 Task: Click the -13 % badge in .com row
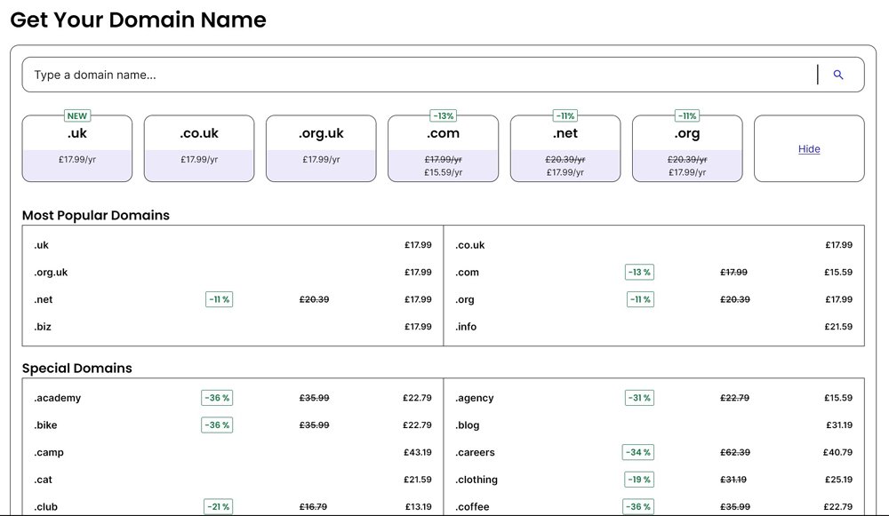pos(639,272)
